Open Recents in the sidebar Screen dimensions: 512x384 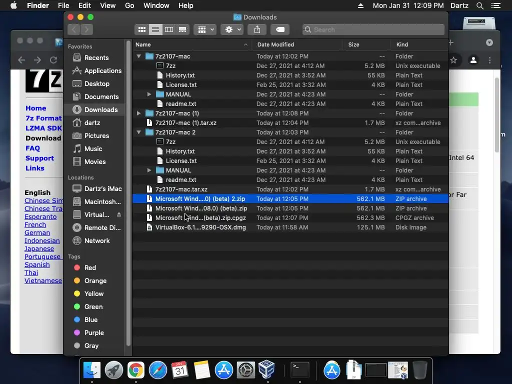(x=96, y=58)
